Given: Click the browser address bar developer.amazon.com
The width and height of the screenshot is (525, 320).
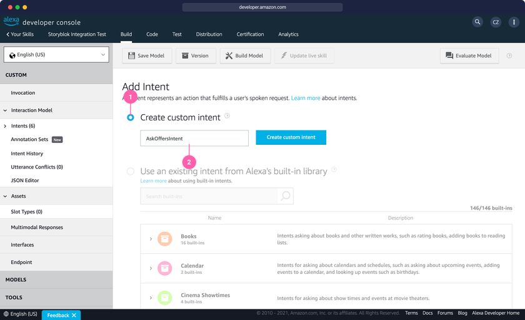Looking at the screenshot, I should [x=262, y=7].
